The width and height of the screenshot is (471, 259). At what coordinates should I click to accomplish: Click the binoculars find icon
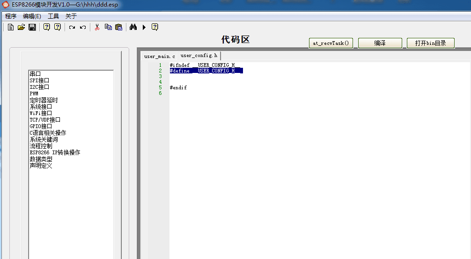coord(133,27)
